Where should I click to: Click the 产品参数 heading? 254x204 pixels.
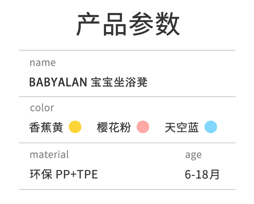point(128,24)
